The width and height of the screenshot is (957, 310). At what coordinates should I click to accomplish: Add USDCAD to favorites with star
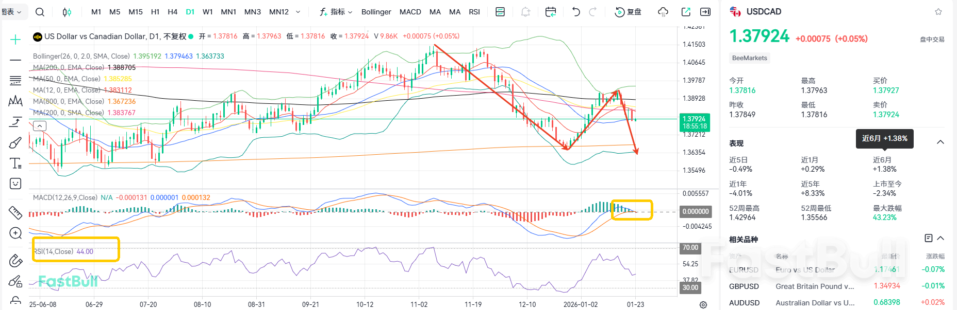[x=938, y=12]
